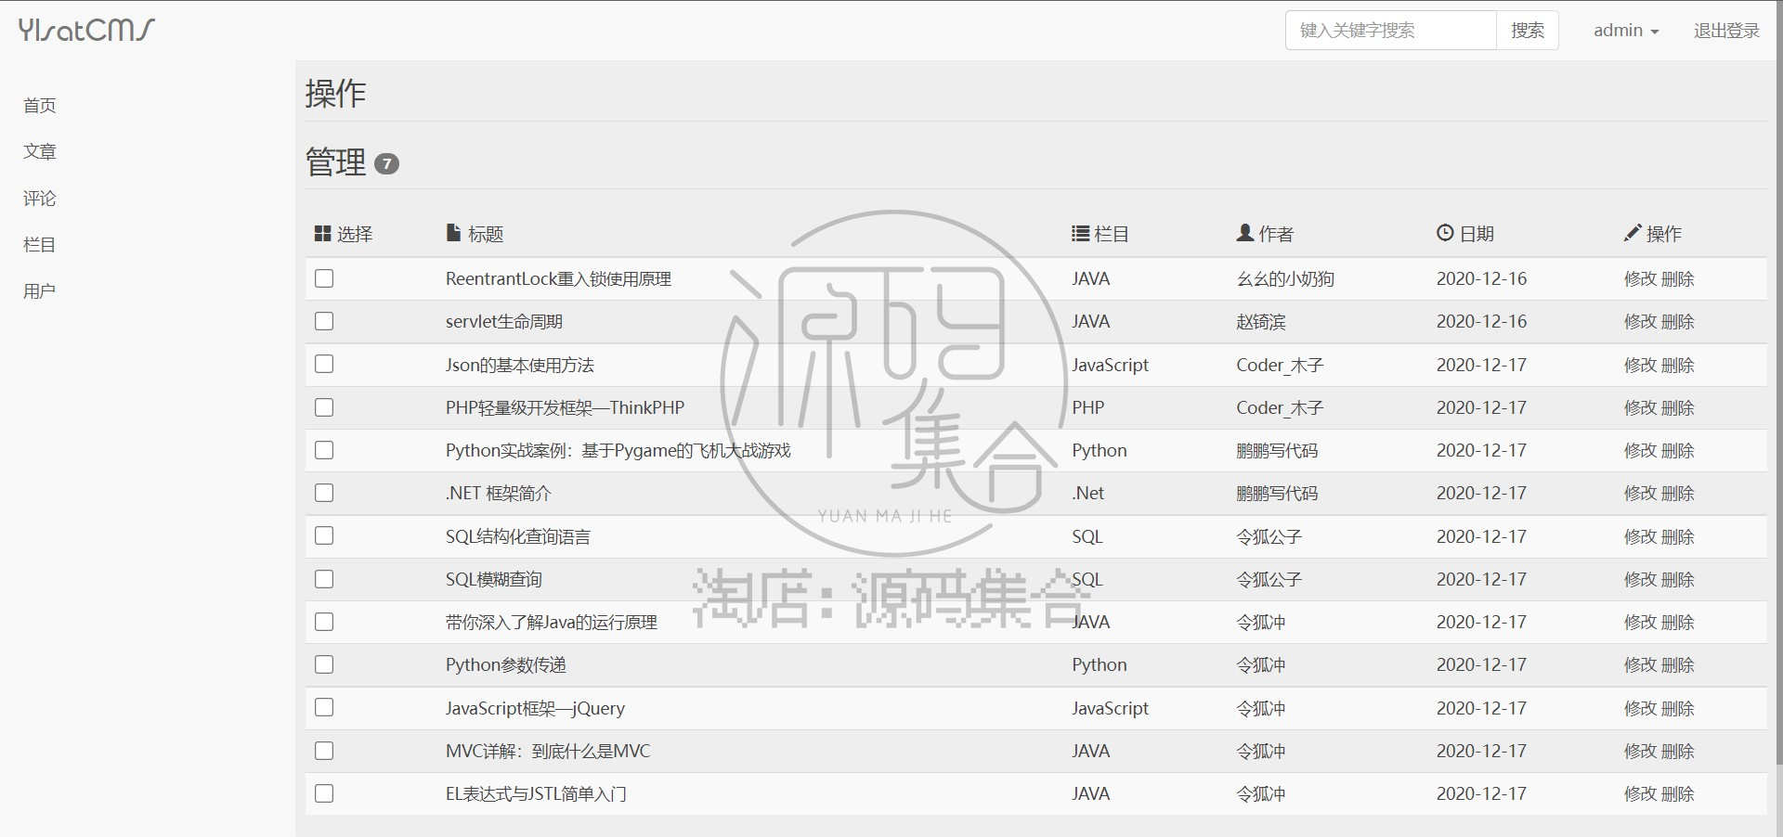Click title SQL模糊查询
This screenshot has width=1783, height=837.
coord(493,580)
